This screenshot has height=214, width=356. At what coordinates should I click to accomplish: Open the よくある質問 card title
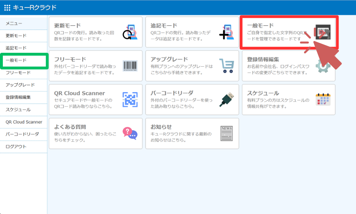70,127
